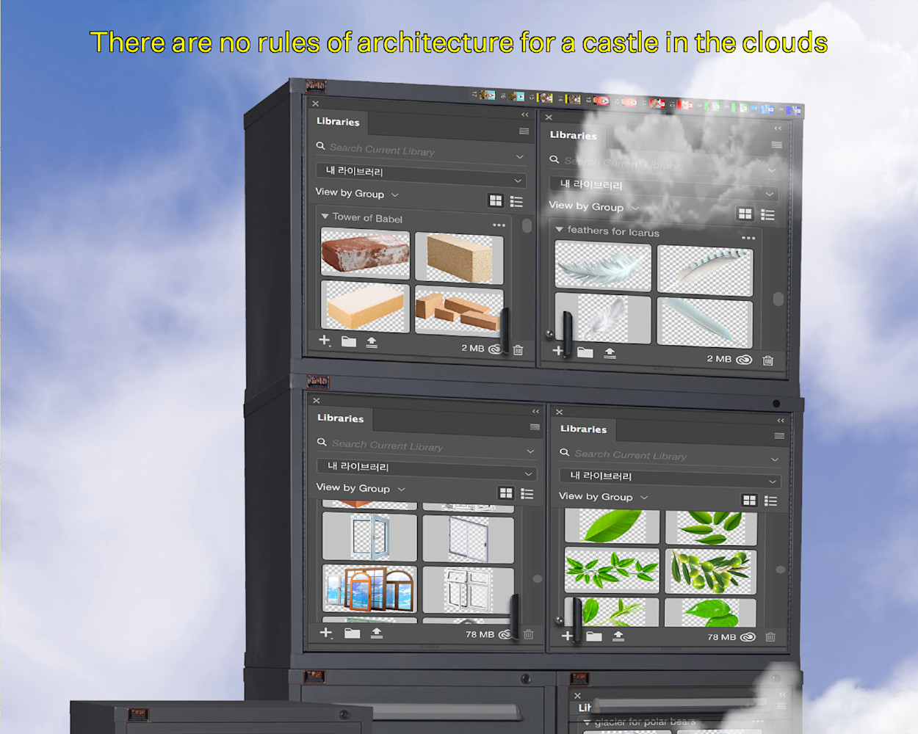Image resolution: width=918 pixels, height=734 pixels.
Task: Click Search Current Library field in green leaves panel
Action: [669, 455]
